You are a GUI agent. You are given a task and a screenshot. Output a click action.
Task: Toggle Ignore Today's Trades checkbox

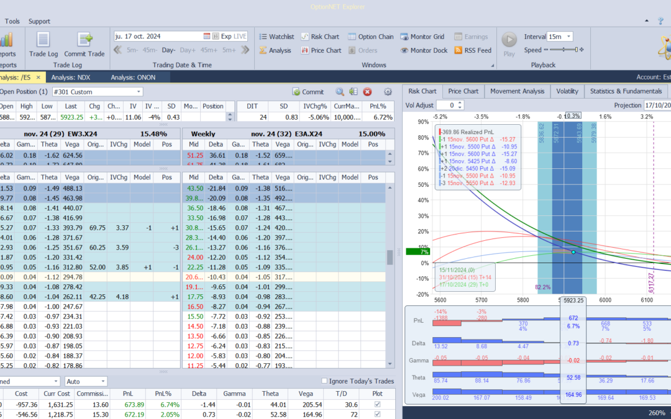pos(324,381)
